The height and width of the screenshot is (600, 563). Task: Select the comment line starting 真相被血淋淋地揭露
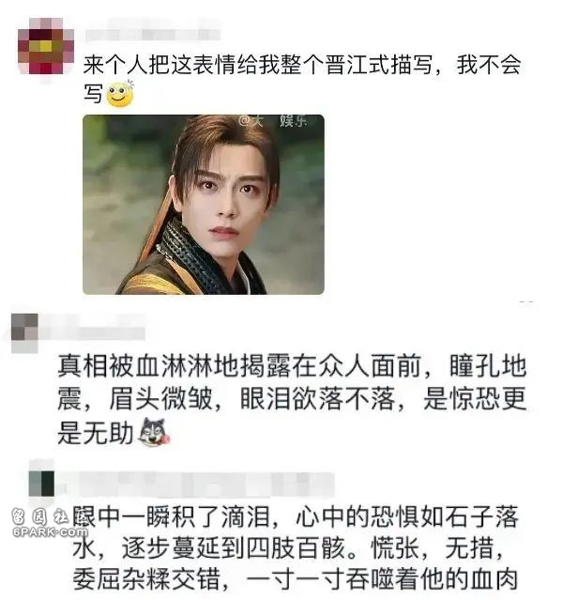pyautogui.click(x=292, y=366)
